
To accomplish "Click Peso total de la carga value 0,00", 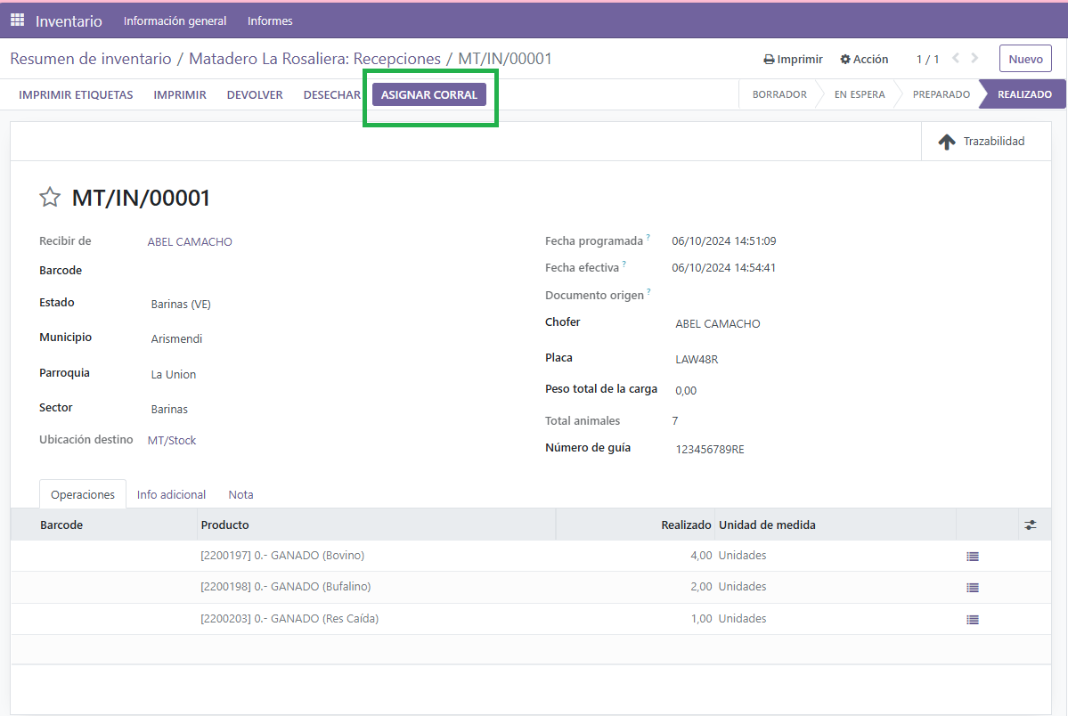I will tap(686, 391).
